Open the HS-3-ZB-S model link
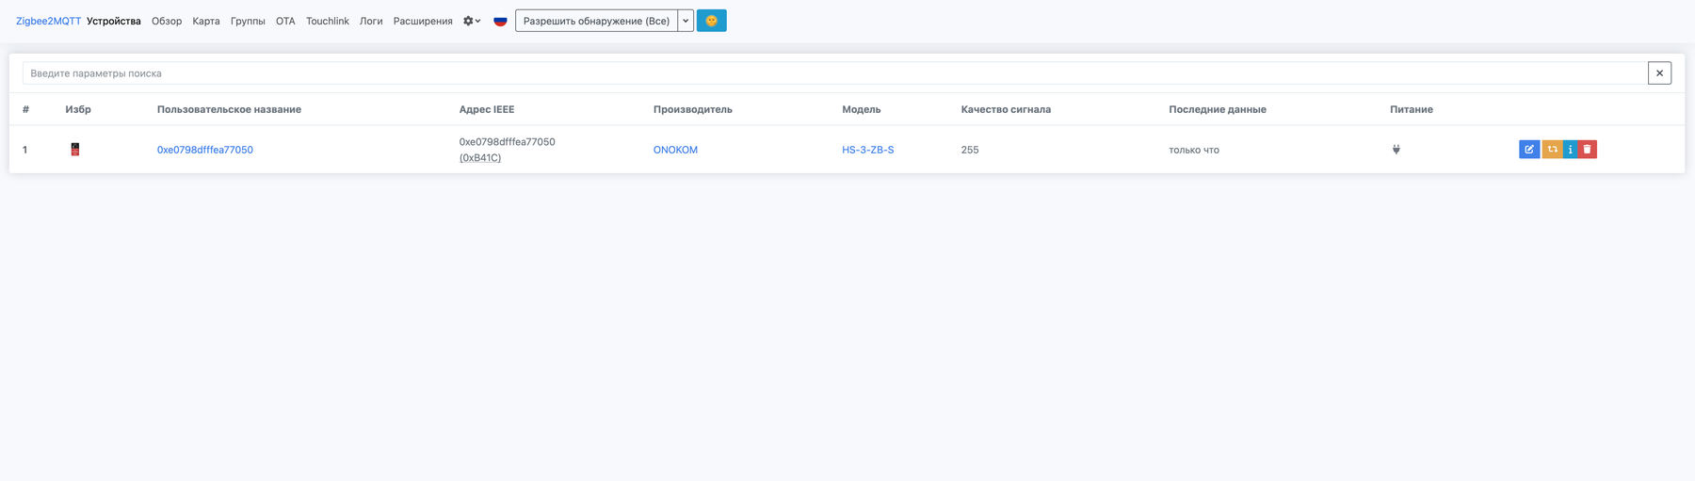Viewport: 1695px width, 481px height. (x=867, y=150)
